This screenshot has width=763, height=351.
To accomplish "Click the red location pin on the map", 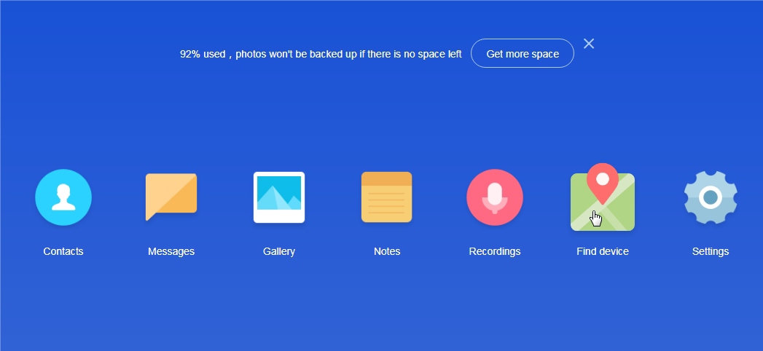I will (603, 180).
